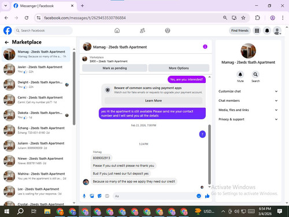289x217 pixels.
Task: Attach a photo using the image icon
Action: 92,196
